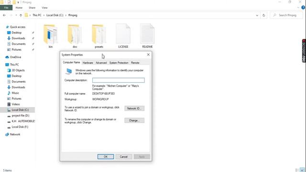Switch to Remote tab

(x=135, y=63)
